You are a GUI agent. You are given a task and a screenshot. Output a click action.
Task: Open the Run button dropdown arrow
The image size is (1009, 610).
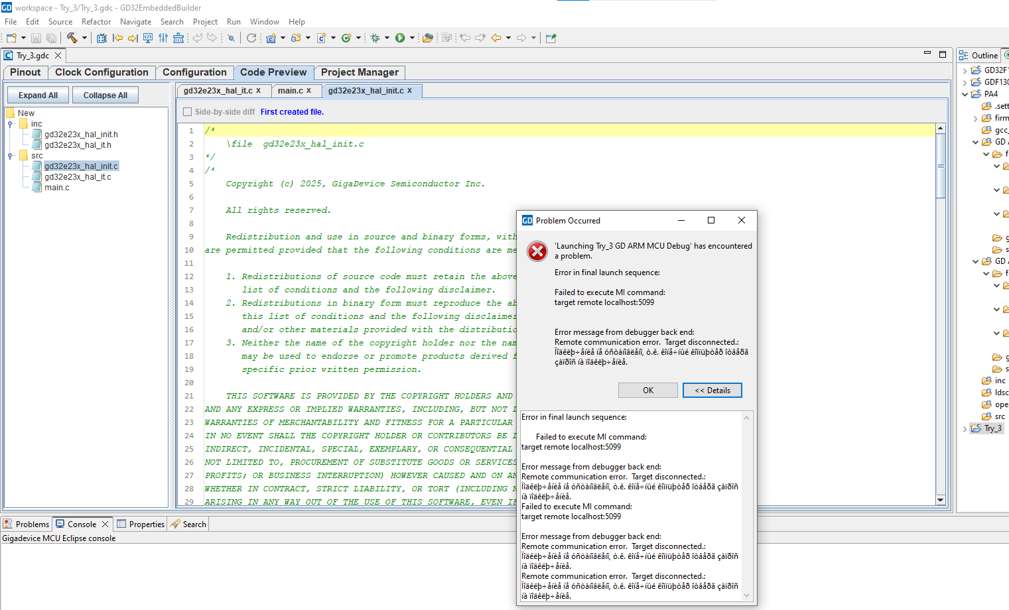point(412,38)
